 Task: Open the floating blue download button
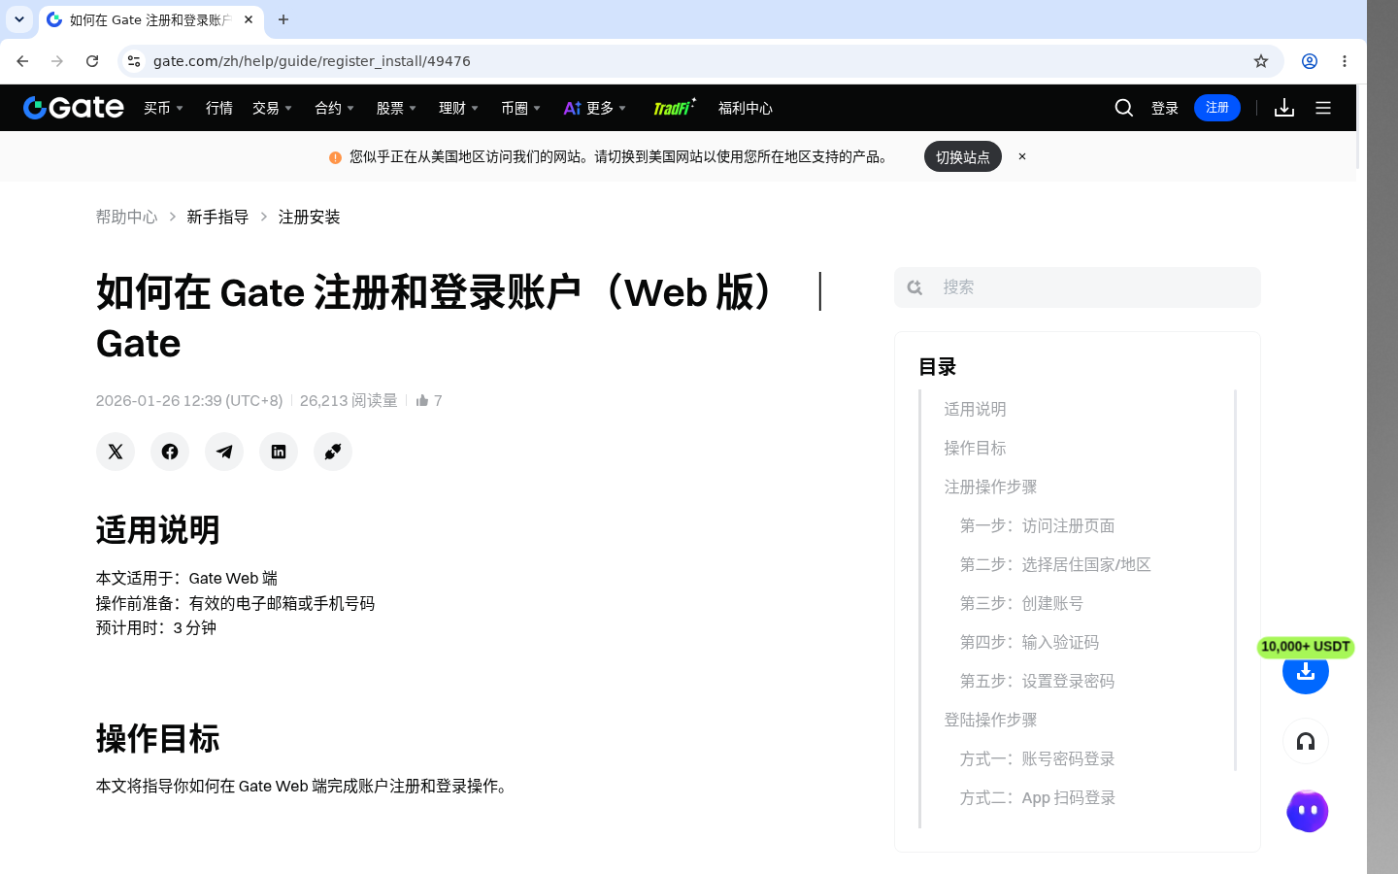tap(1306, 671)
